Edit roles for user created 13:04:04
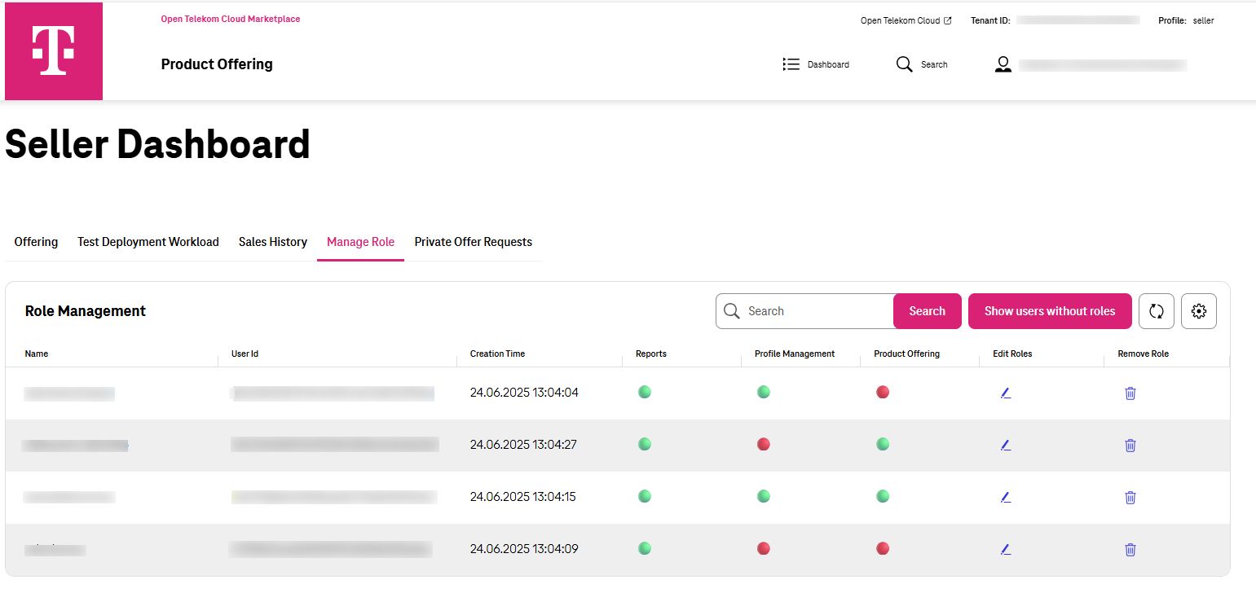Screen dimensions: 1256x615 coord(1005,393)
